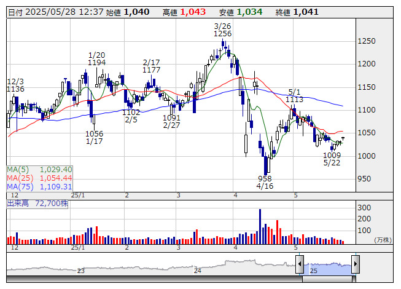Click the 1009 5/22 low label

[332, 159]
